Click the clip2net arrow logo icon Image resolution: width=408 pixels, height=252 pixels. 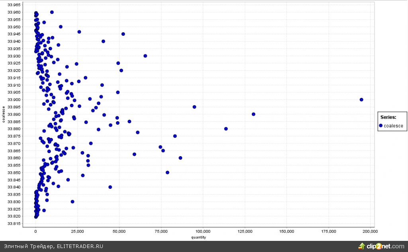click(x=362, y=246)
